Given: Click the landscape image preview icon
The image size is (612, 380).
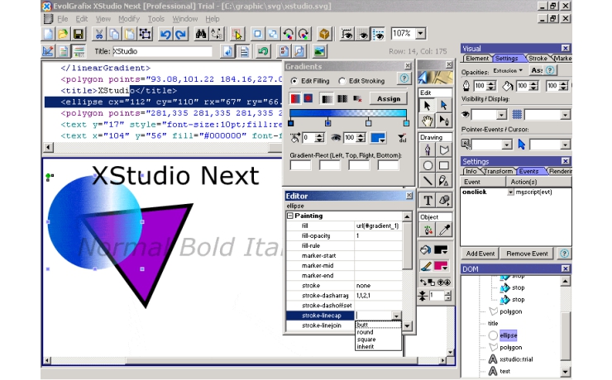Looking at the screenshot, I should [320, 51].
